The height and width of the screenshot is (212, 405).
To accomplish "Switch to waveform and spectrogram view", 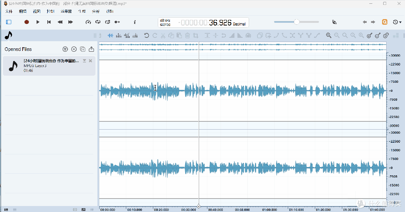I will 127,36.
